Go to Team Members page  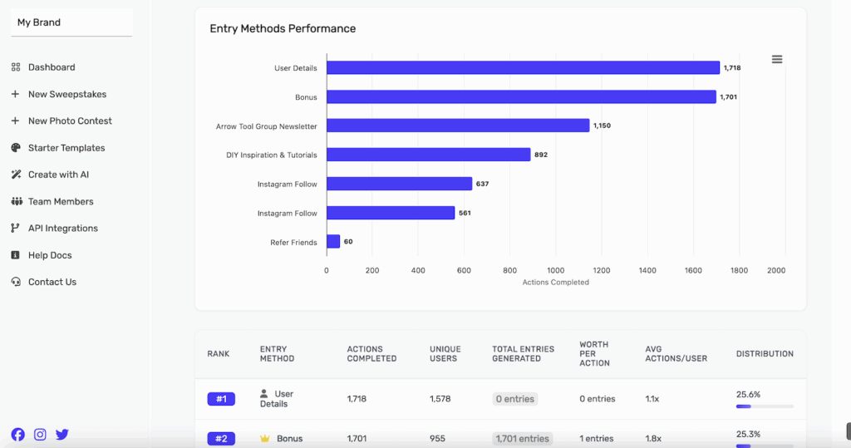tap(61, 202)
